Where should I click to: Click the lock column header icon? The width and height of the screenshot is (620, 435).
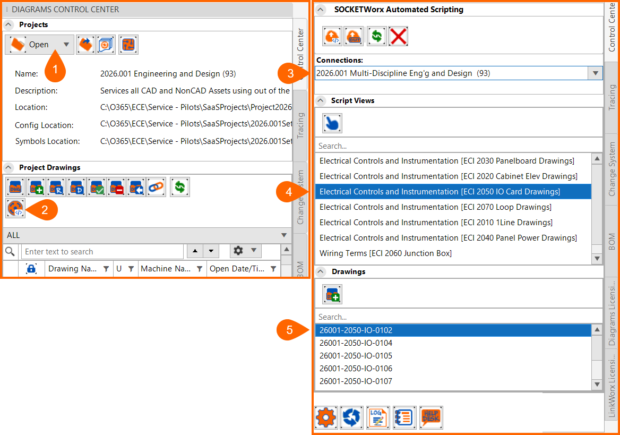pos(31,269)
